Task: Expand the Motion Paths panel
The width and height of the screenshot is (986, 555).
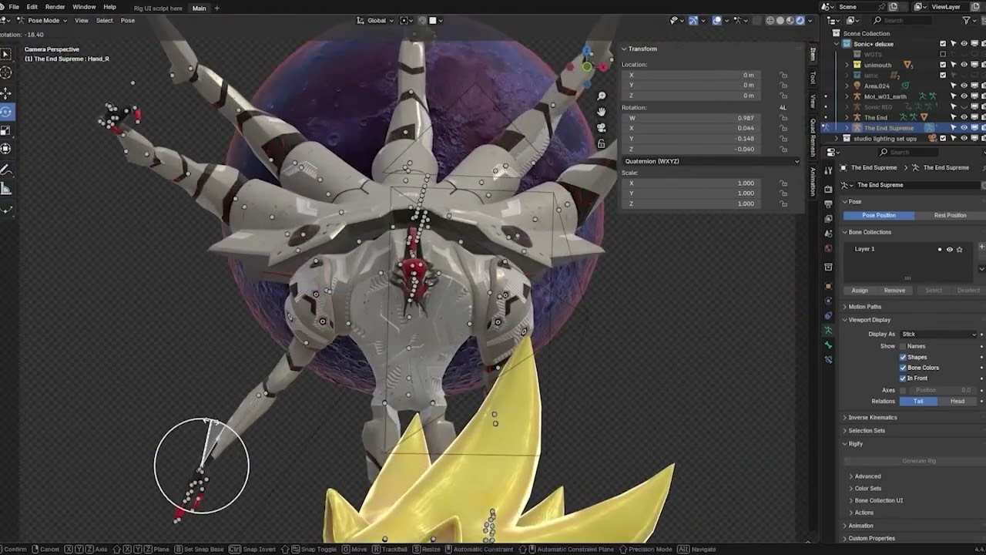Action: coord(864,307)
